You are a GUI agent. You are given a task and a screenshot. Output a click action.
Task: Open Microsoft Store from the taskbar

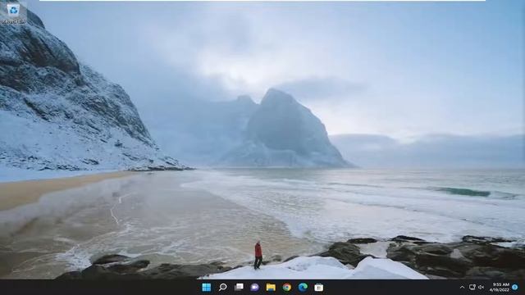tap(319, 288)
